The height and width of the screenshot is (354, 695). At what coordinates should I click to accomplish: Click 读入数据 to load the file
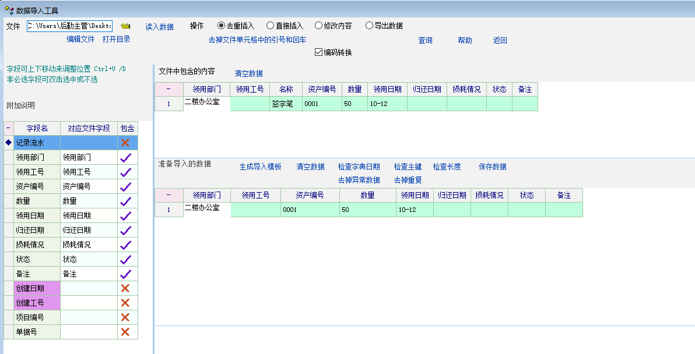click(159, 27)
